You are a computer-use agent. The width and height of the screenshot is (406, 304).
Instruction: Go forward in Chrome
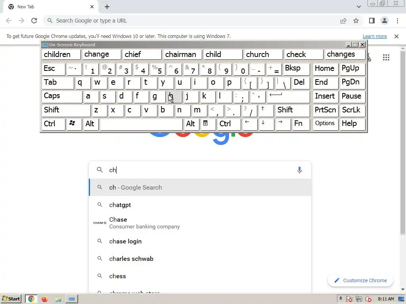click(21, 21)
